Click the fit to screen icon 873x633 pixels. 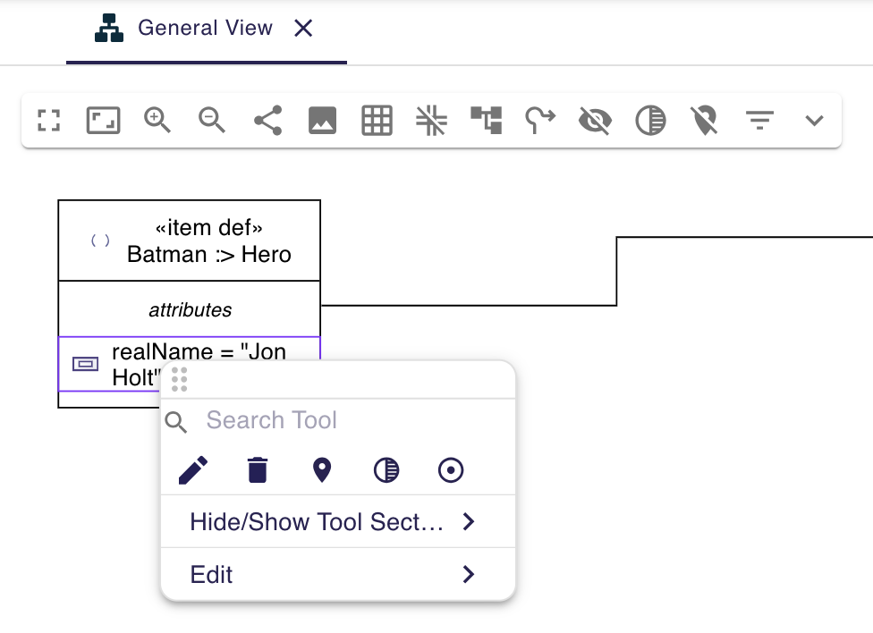(x=103, y=120)
